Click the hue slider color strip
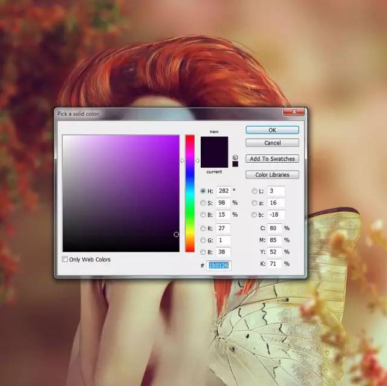 pyautogui.click(x=190, y=194)
